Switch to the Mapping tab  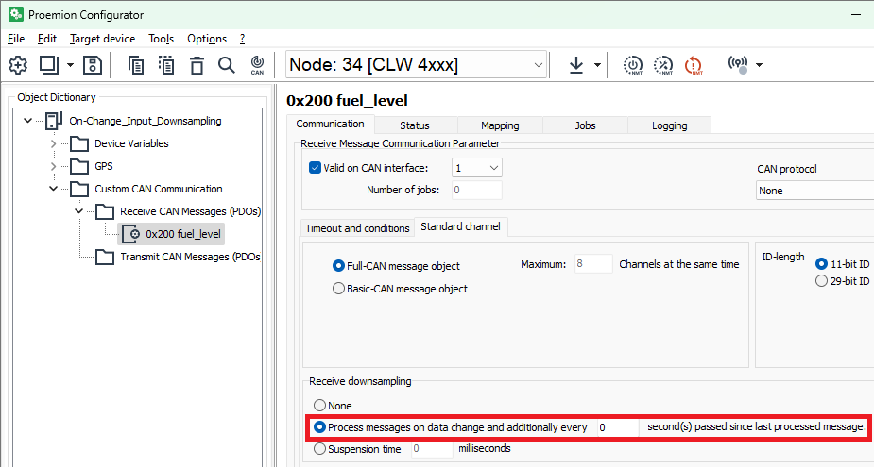500,125
